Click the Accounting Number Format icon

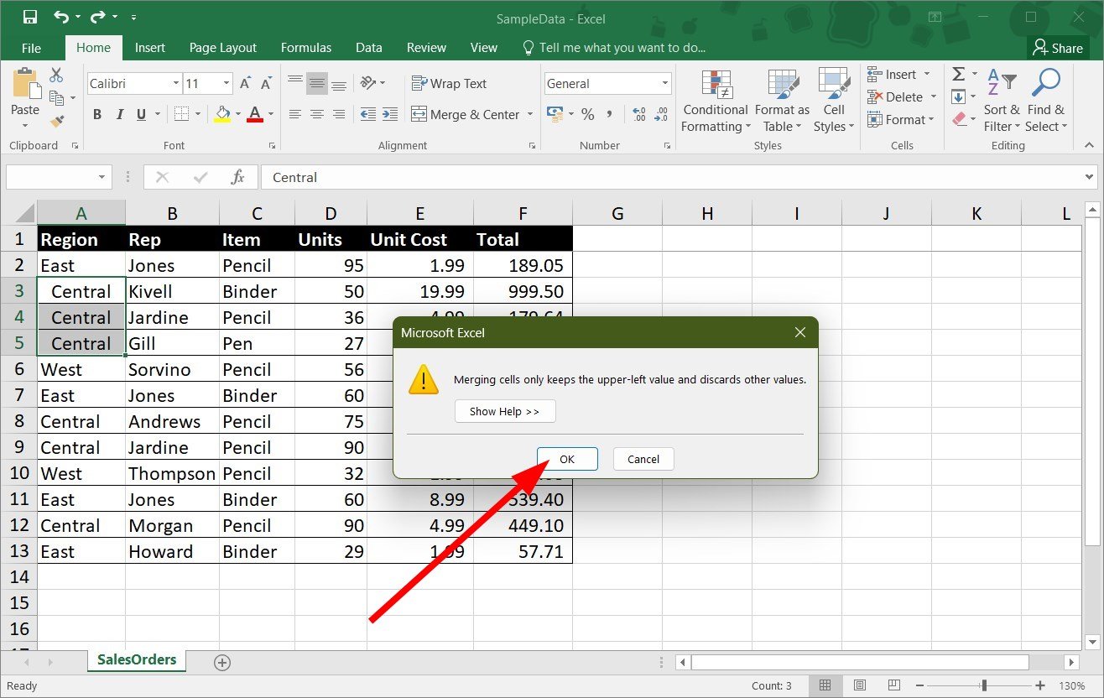pyautogui.click(x=555, y=114)
